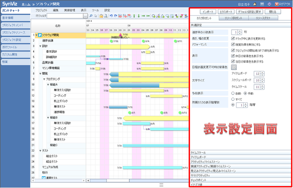Expand the チェックポイント section

click(x=241, y=180)
